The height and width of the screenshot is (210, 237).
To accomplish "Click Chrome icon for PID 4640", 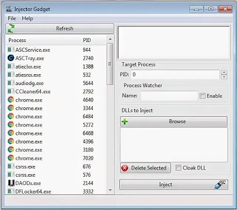I will (11, 99).
